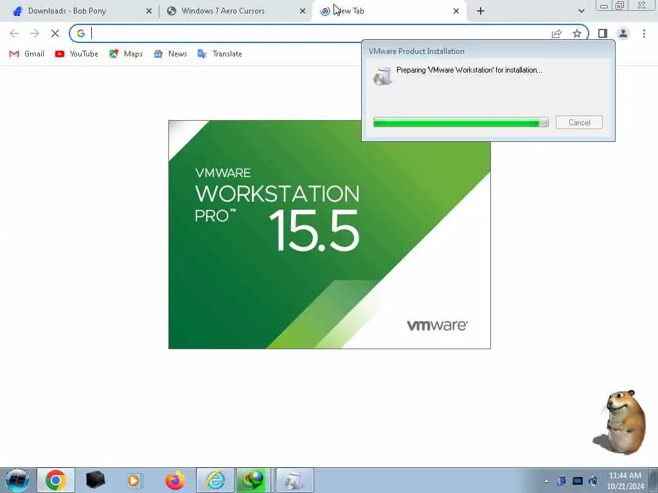The height and width of the screenshot is (493, 658).
Task: Open the Gmail bookmark
Action: pos(26,54)
